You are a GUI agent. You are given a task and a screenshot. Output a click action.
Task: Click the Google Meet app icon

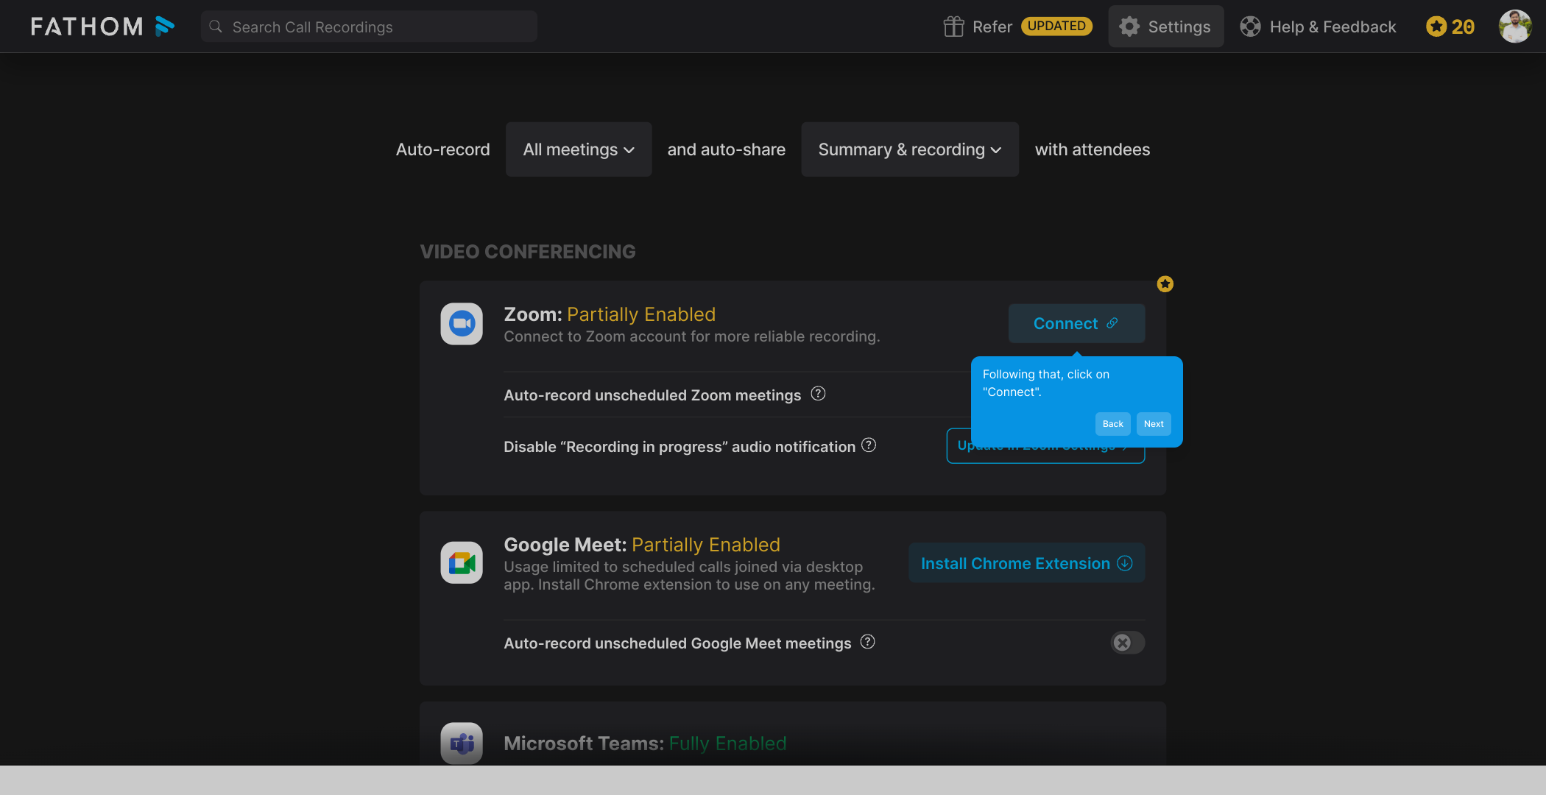462,563
